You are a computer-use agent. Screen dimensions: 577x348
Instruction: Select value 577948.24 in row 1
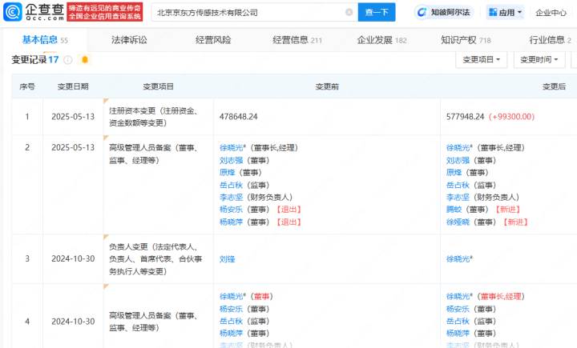[465, 117]
